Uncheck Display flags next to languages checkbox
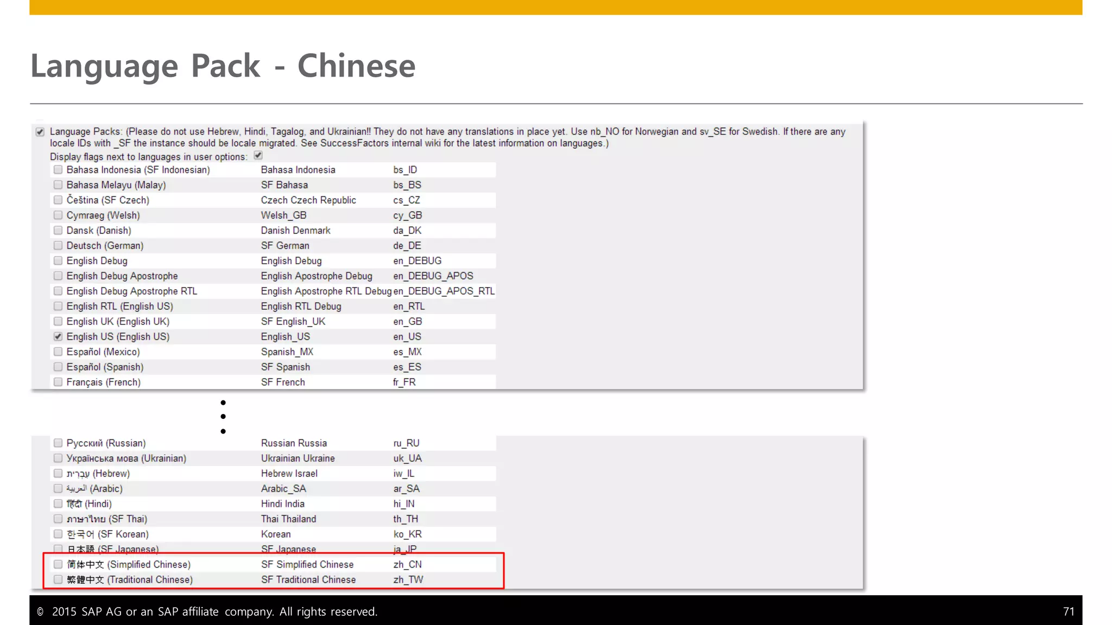The height and width of the screenshot is (625, 1112). click(258, 156)
